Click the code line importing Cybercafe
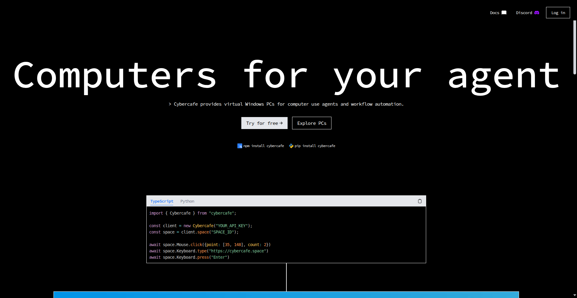Viewport: 577px width, 298px height. pos(193,213)
